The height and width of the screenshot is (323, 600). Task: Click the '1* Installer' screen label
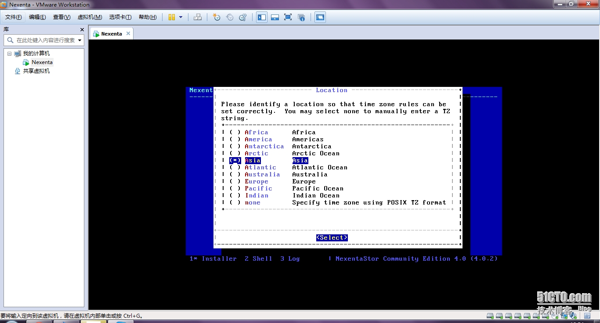click(x=213, y=259)
